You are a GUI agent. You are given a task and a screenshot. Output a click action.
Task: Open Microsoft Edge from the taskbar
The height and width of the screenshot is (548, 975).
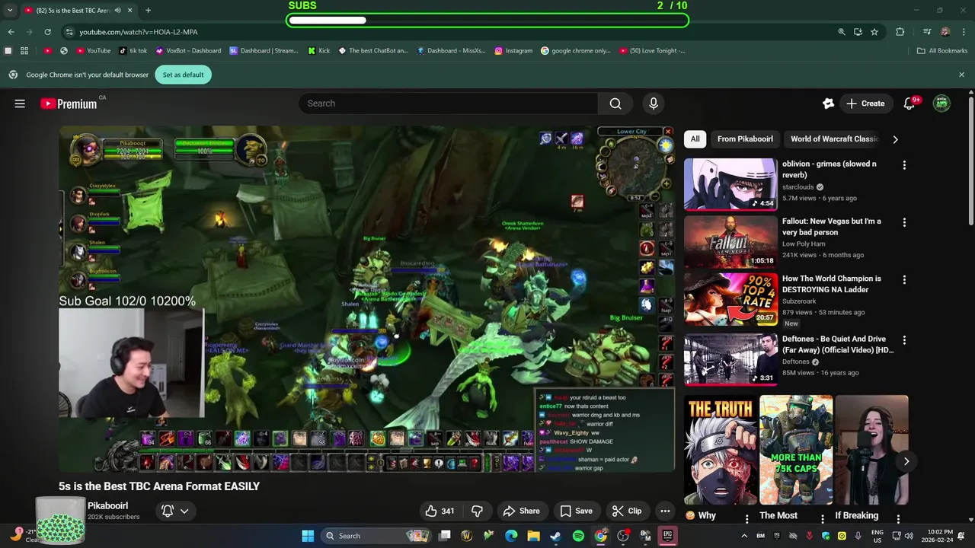coord(511,536)
